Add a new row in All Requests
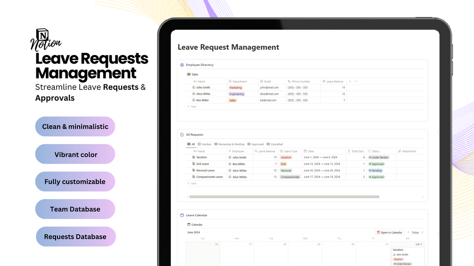Image resolution: width=474 pixels, height=266 pixels. [x=191, y=183]
